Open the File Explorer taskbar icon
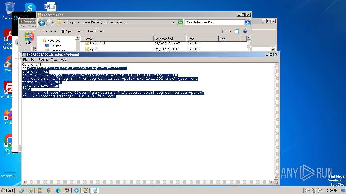Screen dimensions: 346x194 (31, 190)
